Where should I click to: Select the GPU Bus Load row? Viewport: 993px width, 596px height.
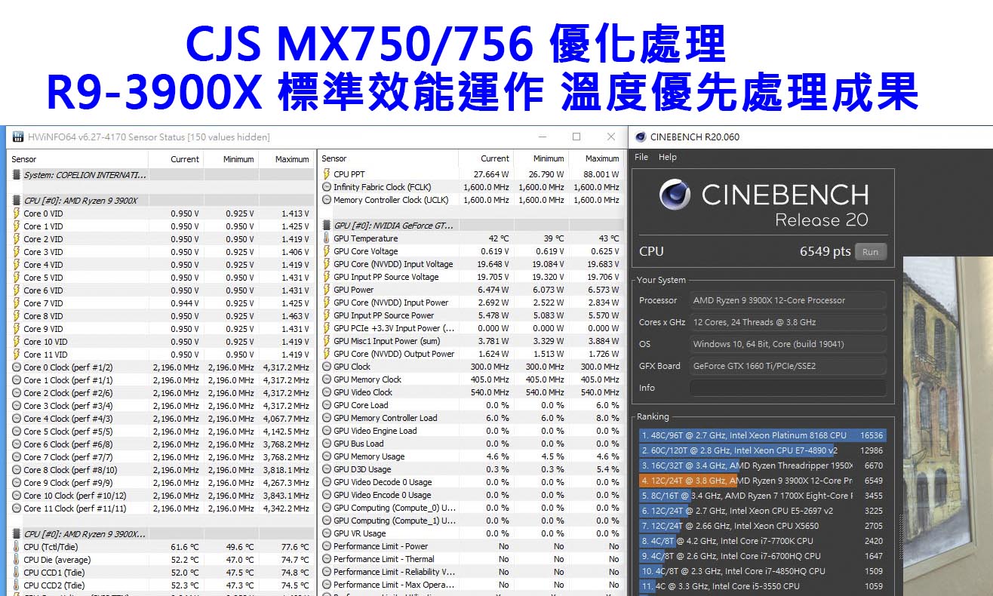click(472, 444)
